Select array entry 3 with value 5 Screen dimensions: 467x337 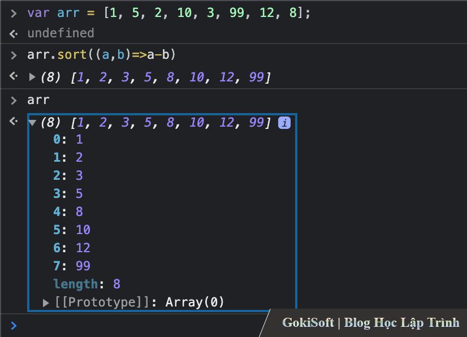click(68, 193)
